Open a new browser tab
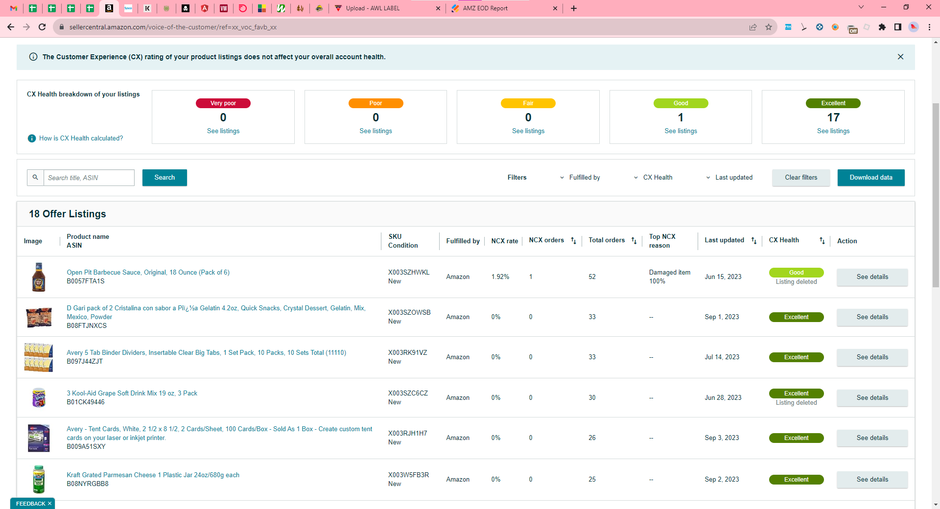The width and height of the screenshot is (940, 509). (574, 8)
